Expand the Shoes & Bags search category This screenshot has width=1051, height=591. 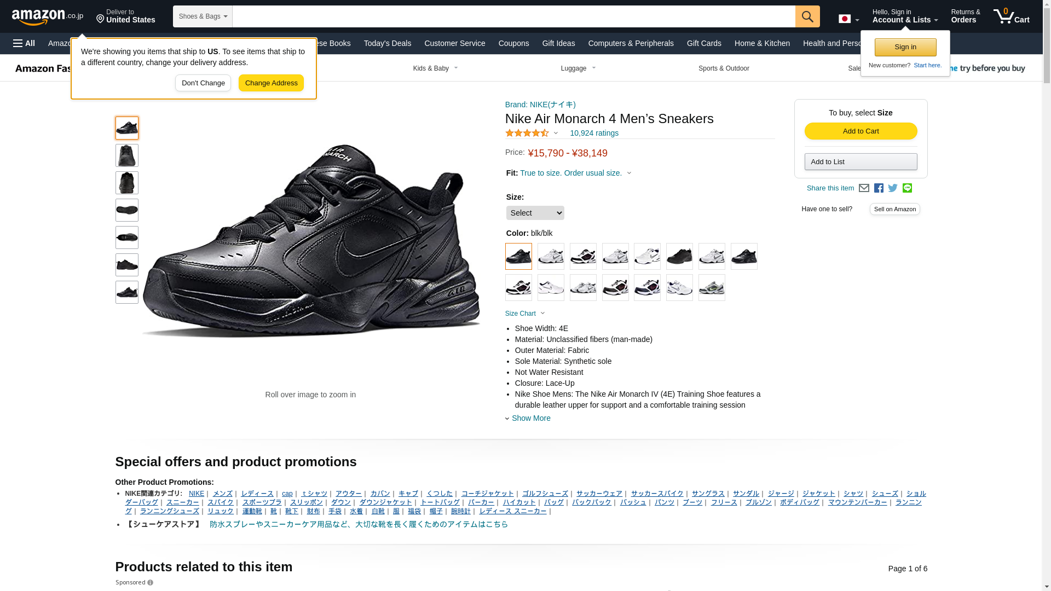pyautogui.click(x=203, y=16)
